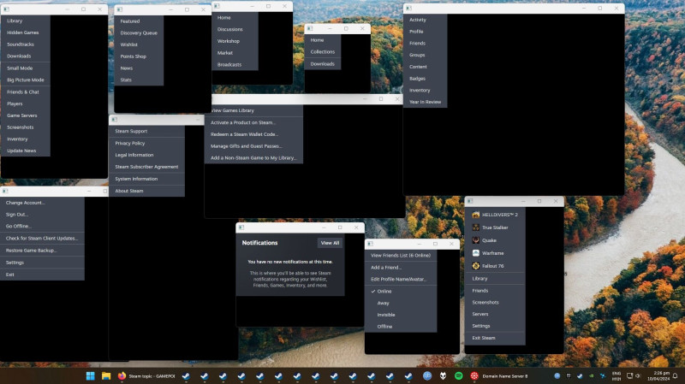
Task: Open Collections menu entry
Action: pos(323,52)
